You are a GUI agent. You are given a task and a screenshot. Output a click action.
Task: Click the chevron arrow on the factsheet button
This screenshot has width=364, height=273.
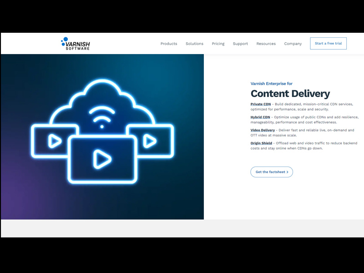tap(287, 172)
